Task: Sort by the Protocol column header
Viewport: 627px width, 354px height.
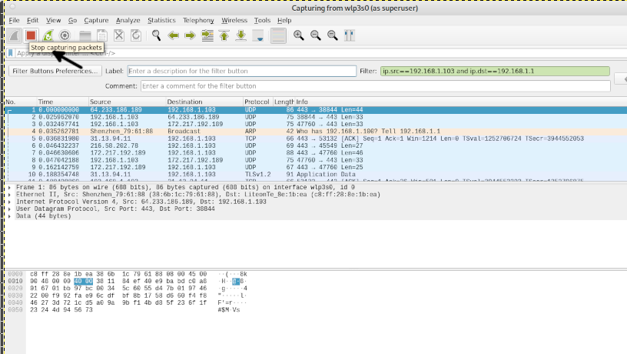Action: click(x=257, y=102)
